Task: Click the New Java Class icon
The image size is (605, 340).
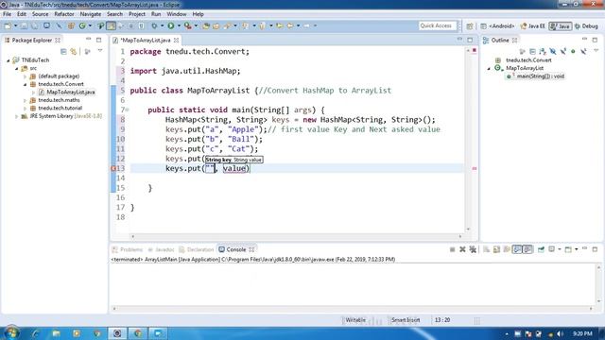Action: pos(82,25)
